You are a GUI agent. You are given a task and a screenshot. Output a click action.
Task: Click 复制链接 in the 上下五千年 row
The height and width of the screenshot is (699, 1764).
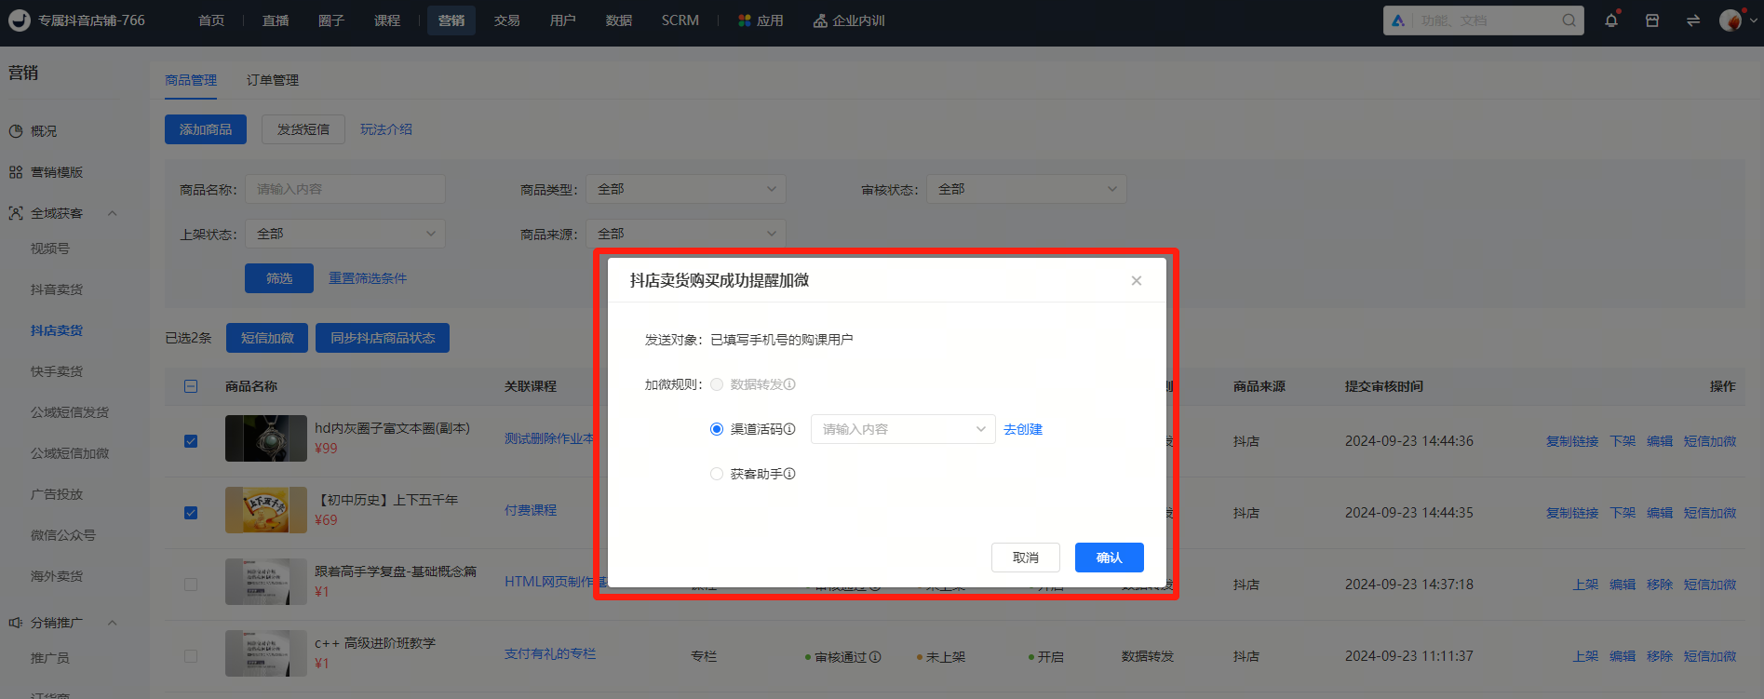(x=1572, y=513)
